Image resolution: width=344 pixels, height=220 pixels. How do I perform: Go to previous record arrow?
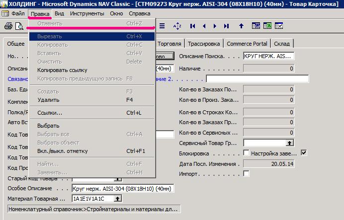pos(204,26)
